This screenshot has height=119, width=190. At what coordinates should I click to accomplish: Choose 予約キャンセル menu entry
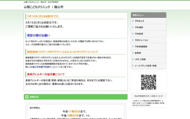pyautogui.click(x=148, y=40)
